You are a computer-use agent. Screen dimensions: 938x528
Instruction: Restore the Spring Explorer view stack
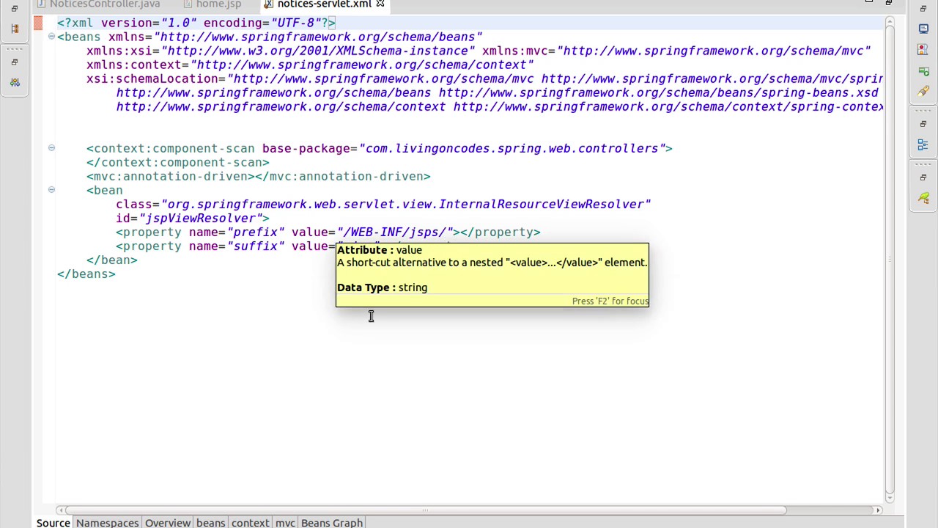click(x=923, y=177)
